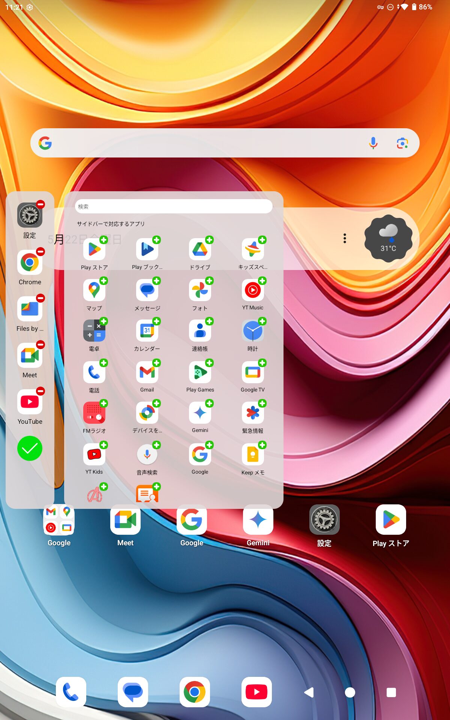Add YT Music app in picker
Screen dimensions: 450x720
[x=262, y=281]
